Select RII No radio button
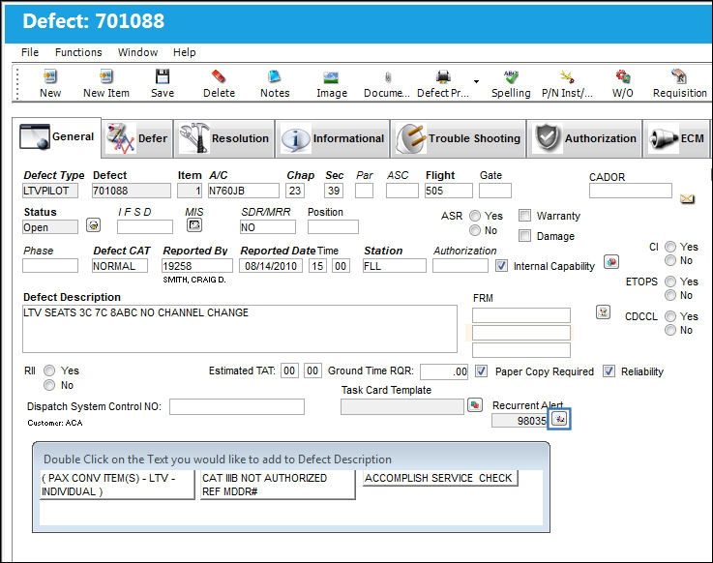The height and width of the screenshot is (563, 713). 49,385
